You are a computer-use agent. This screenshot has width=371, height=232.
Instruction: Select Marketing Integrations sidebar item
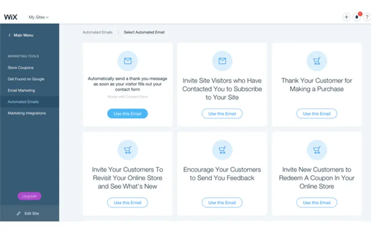[27, 113]
